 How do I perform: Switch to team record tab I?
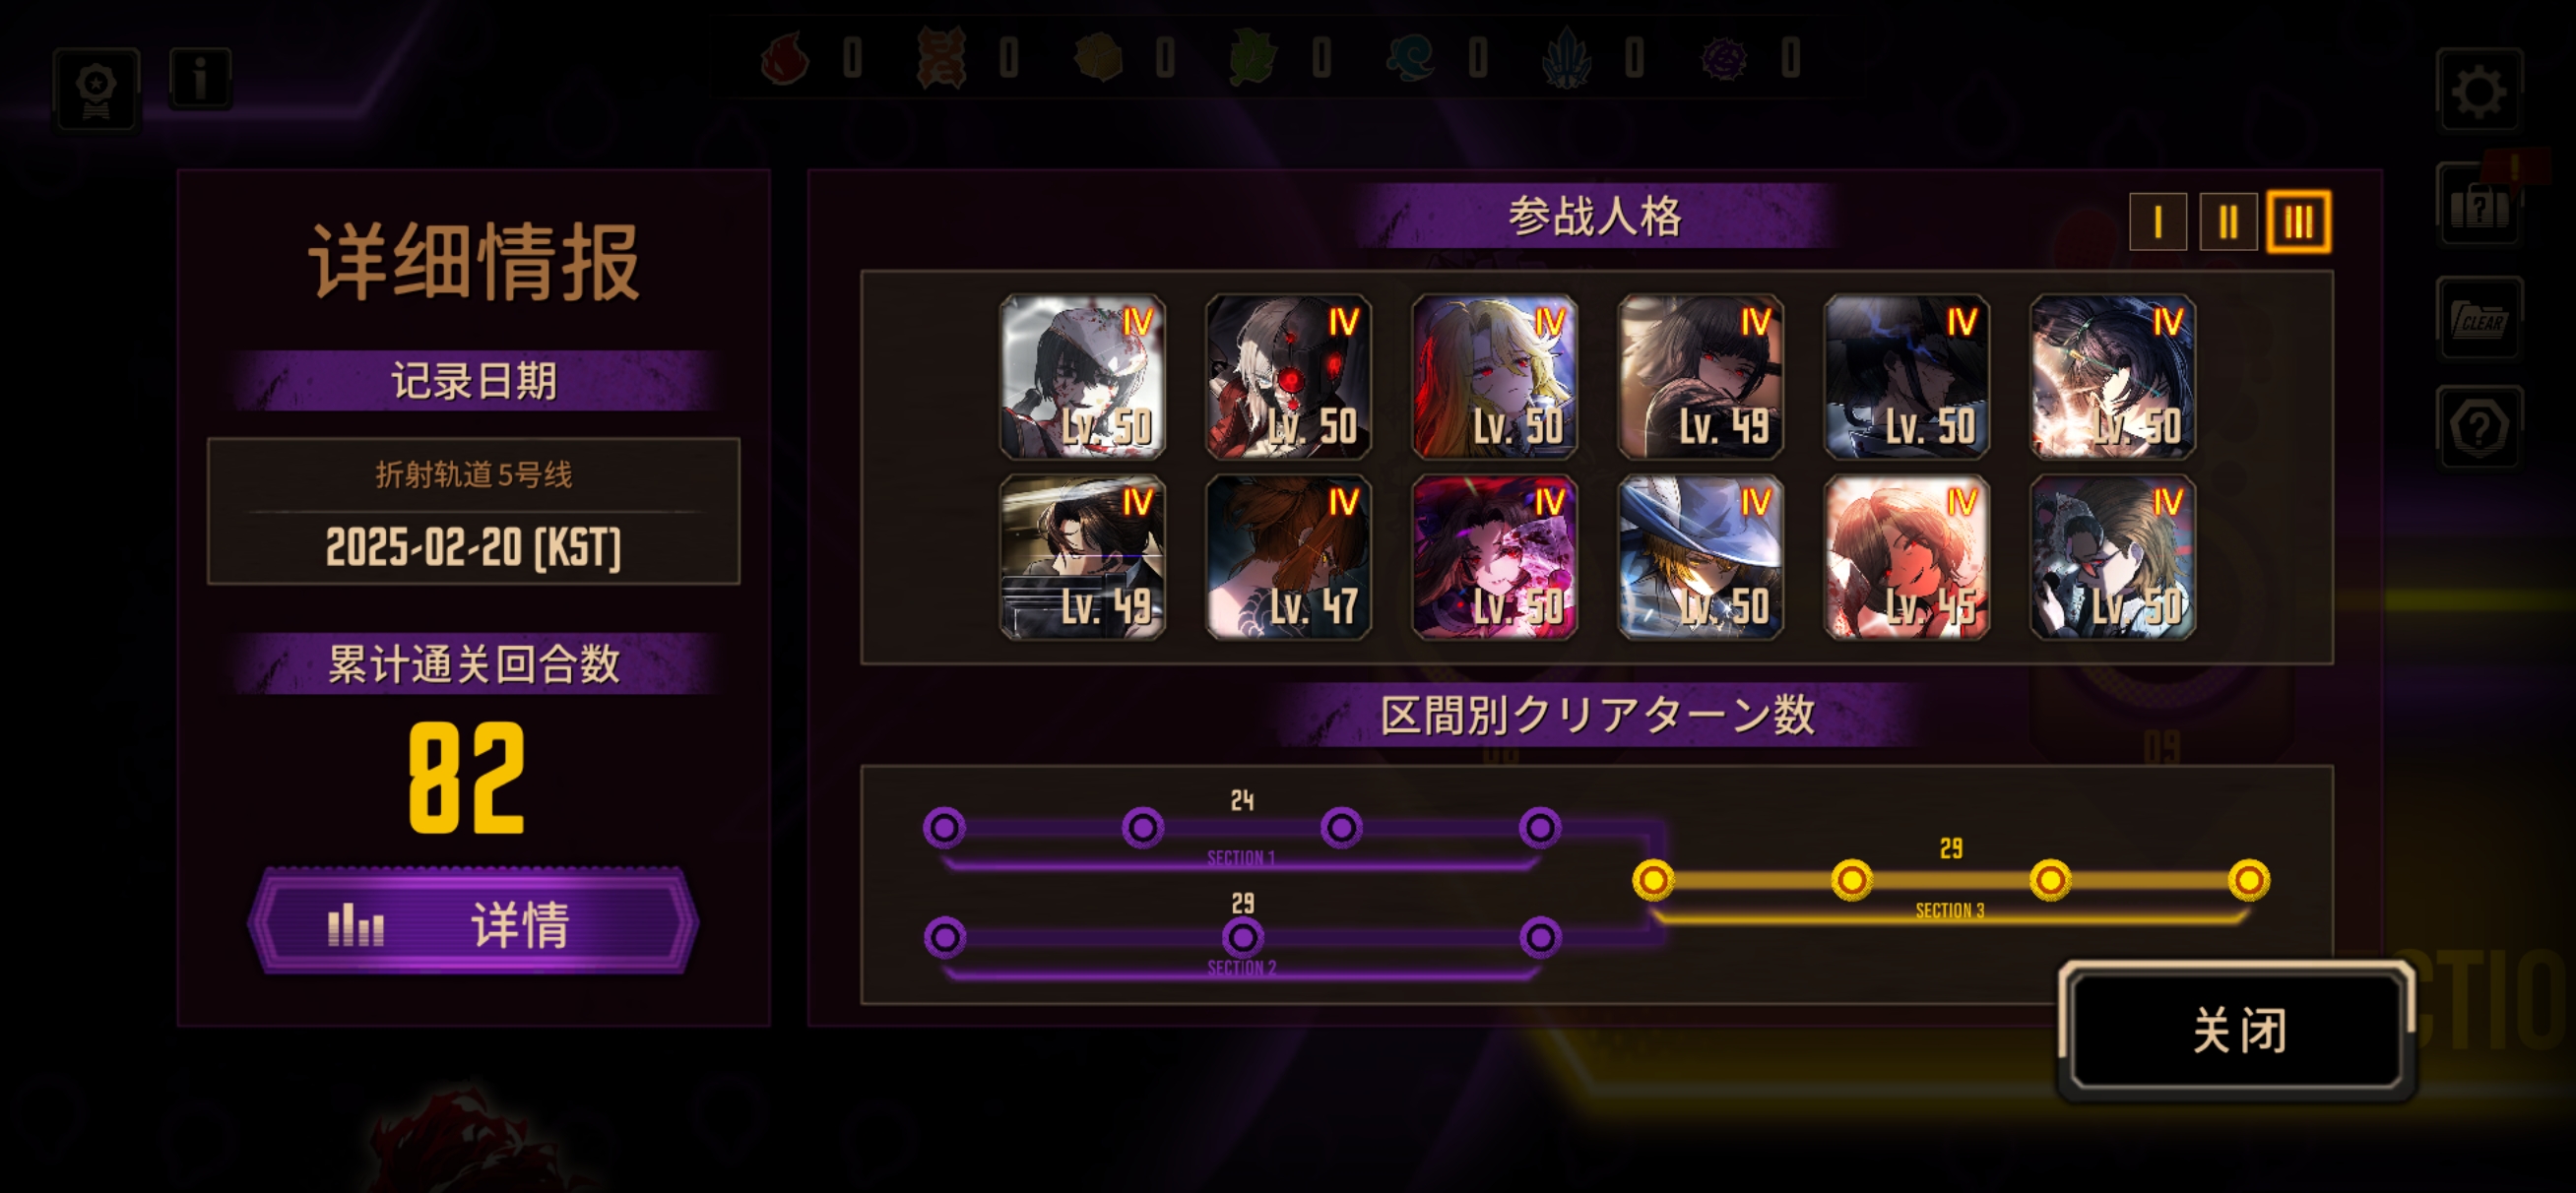point(2157,221)
